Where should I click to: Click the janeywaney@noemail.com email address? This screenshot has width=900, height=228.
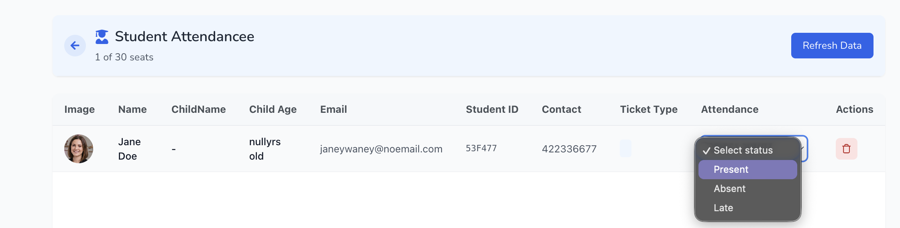381,149
